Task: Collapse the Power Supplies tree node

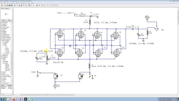Action: click(x=2, y=40)
